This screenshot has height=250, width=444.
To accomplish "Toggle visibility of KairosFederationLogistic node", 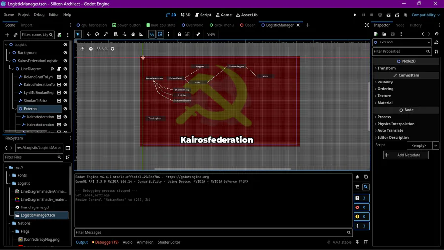I will click(65, 61).
